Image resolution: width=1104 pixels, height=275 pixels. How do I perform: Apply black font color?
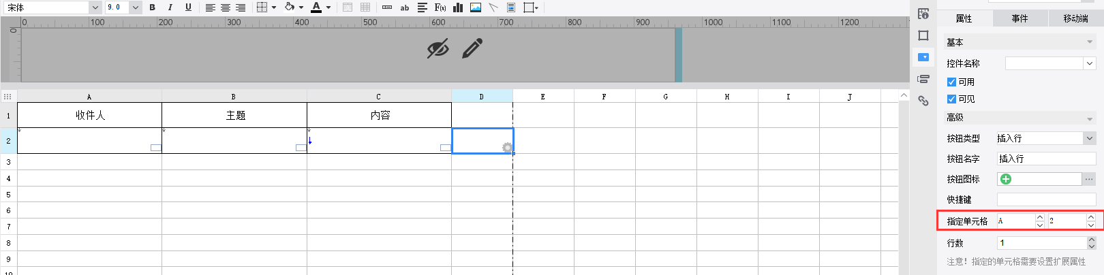(x=316, y=7)
